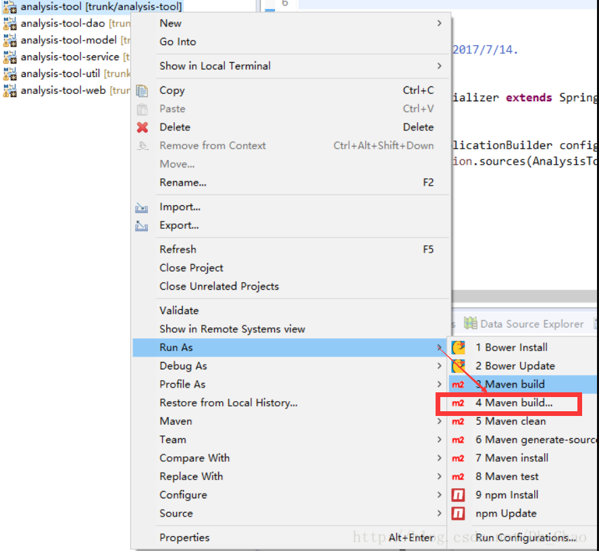Expand the Debug As submenu arrow
The height and width of the screenshot is (551, 599).
coord(440,366)
